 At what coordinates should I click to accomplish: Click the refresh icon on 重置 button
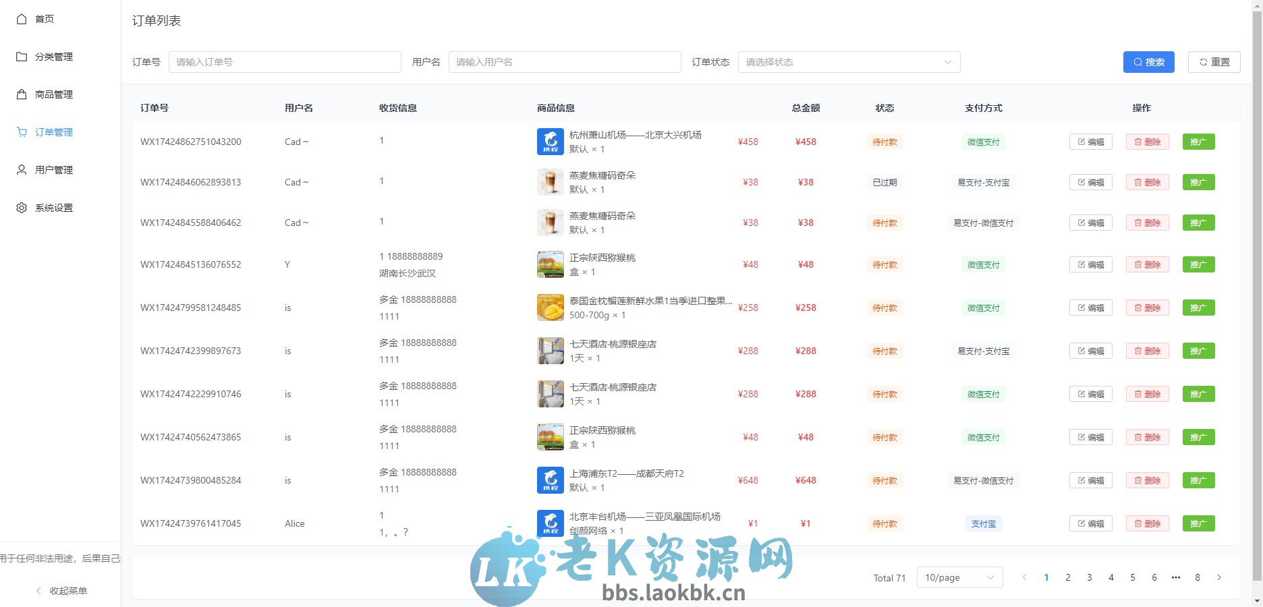(x=1203, y=61)
